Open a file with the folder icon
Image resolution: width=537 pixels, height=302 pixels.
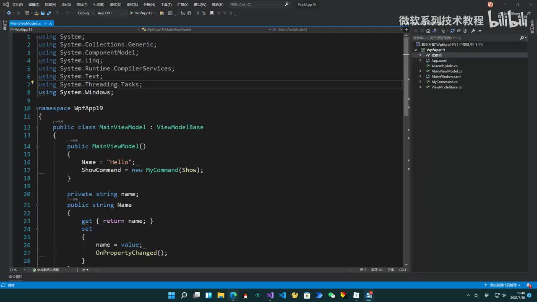coord(36,13)
